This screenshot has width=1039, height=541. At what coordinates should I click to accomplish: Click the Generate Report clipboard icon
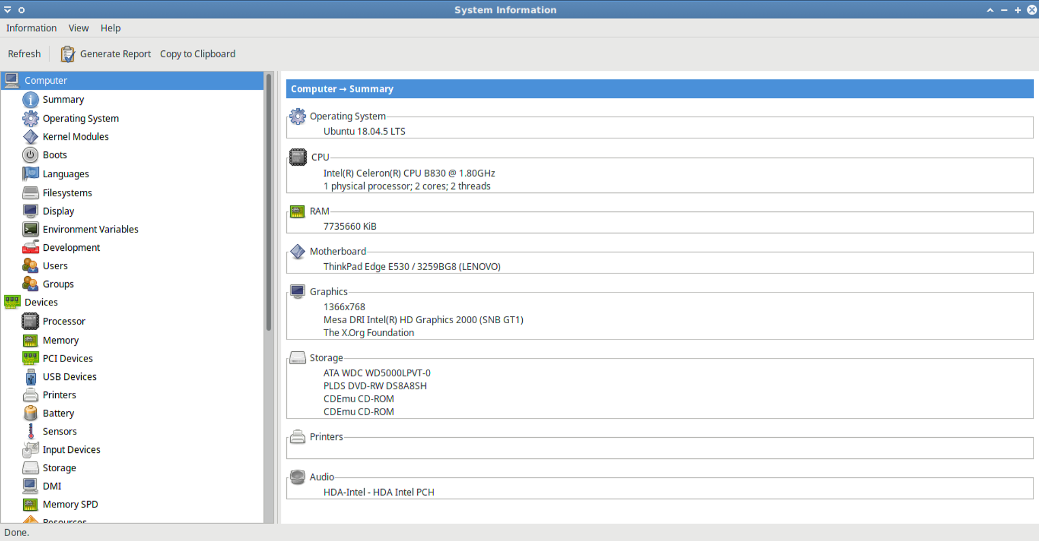[68, 54]
